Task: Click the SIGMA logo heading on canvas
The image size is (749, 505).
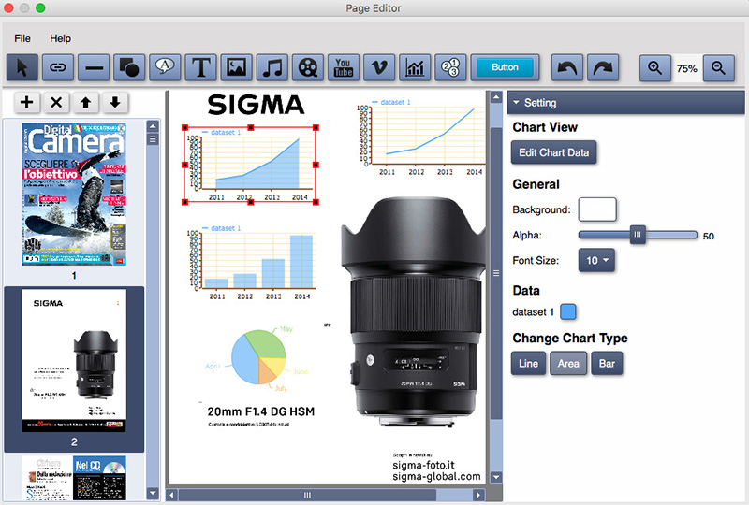Action: [256, 105]
